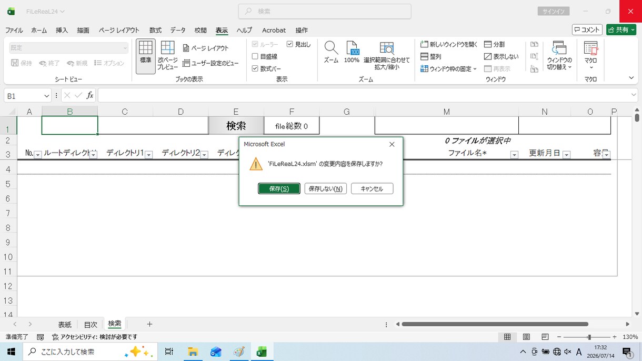Screen dimensions: 642x361
Task: Open Task View on the taskbar
Action: 169,352
